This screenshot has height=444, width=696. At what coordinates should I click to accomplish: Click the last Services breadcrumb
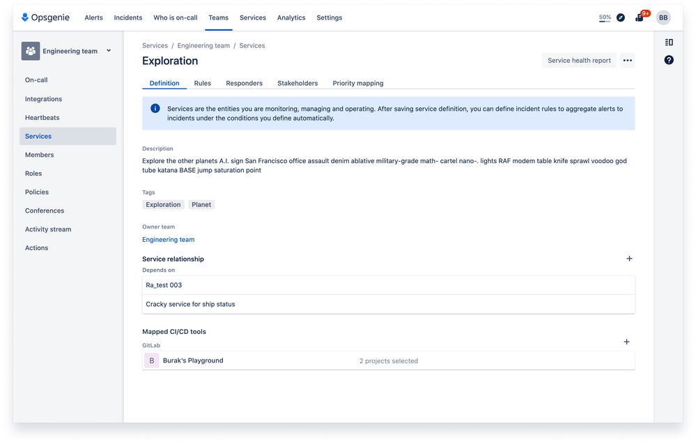pyautogui.click(x=252, y=45)
